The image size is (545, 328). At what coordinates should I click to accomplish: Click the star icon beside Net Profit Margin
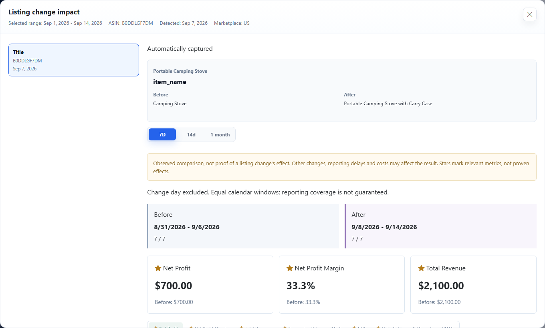coord(290,268)
